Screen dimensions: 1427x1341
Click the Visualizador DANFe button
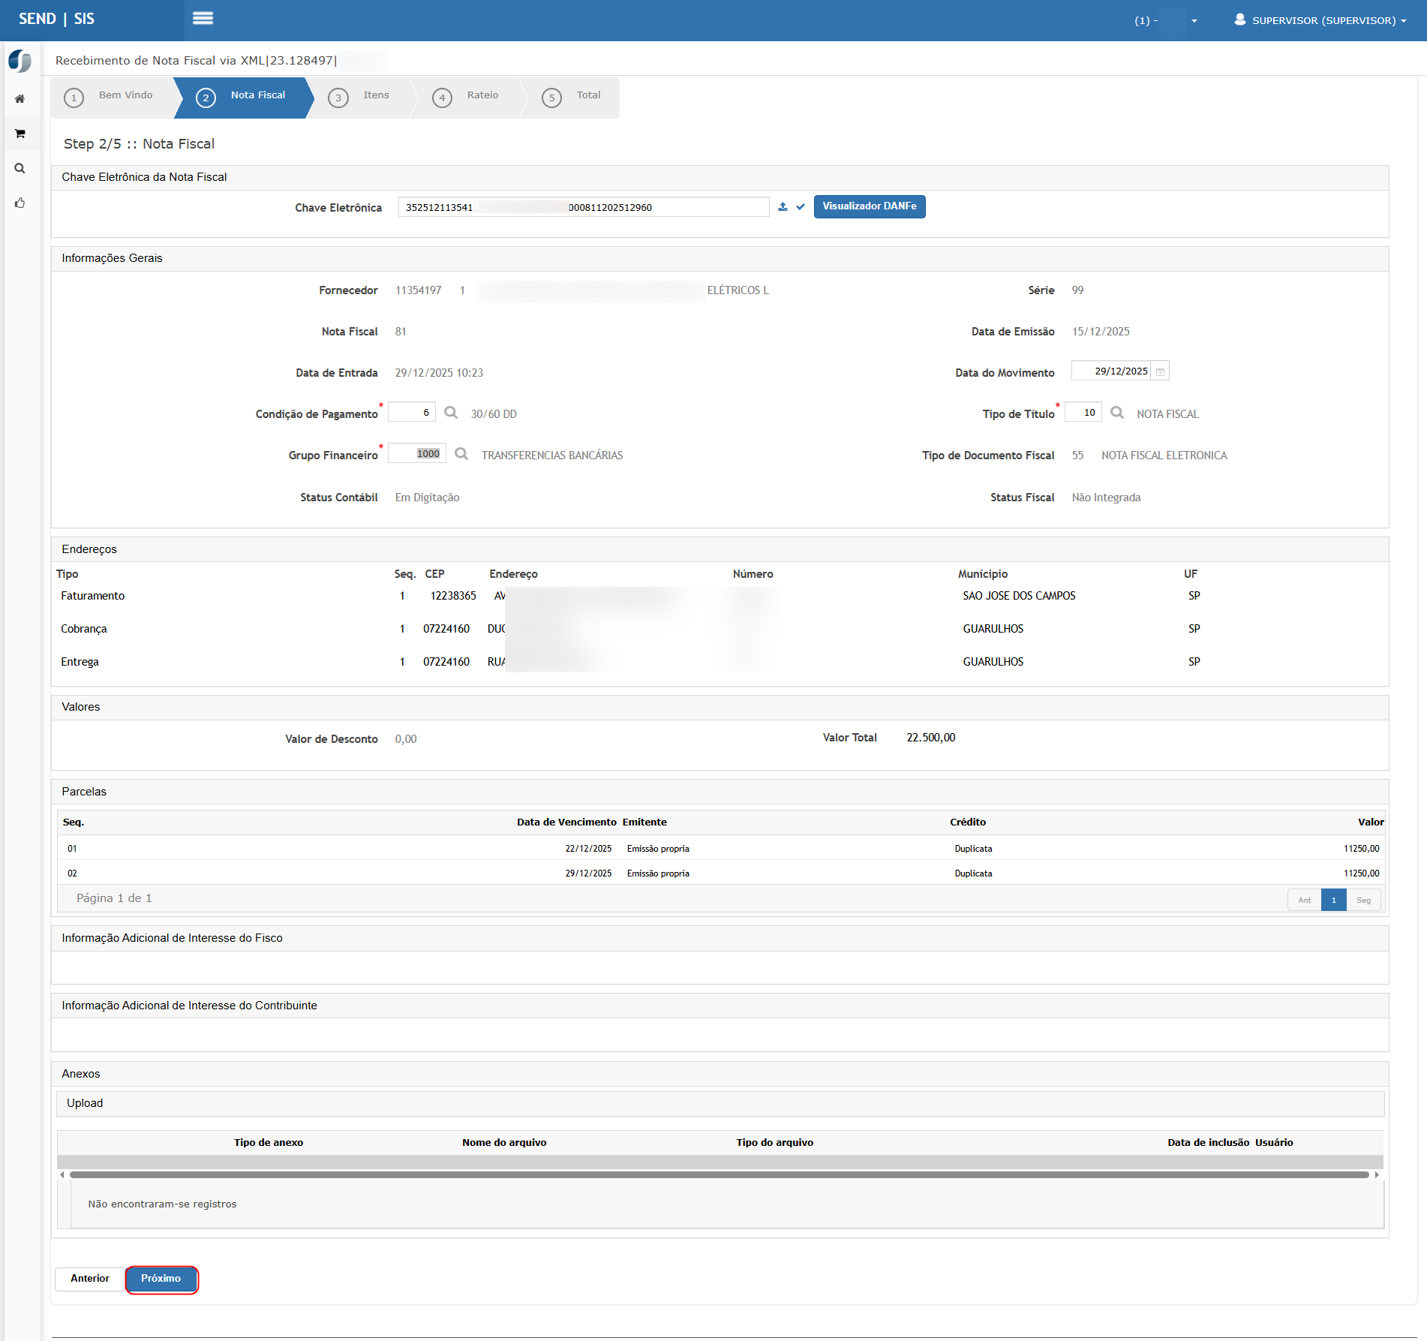869,206
